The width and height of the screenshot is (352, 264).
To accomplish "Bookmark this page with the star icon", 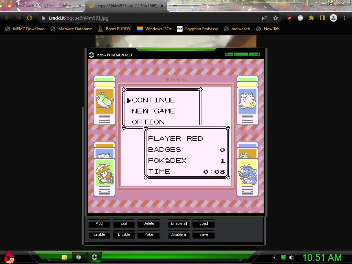I will [x=276, y=18].
